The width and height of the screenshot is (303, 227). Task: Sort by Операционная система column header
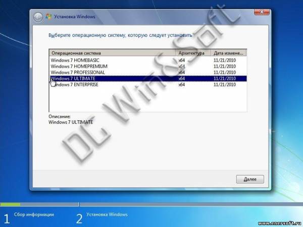pos(112,53)
